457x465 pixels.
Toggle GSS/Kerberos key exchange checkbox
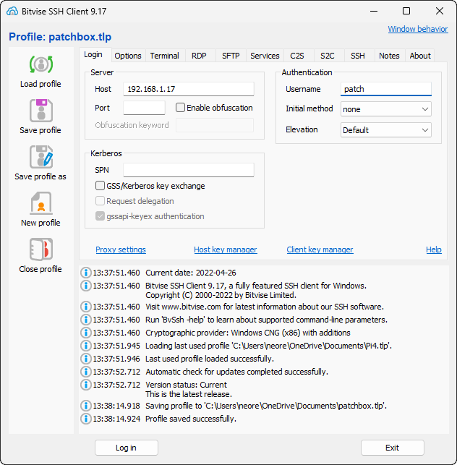coord(100,186)
